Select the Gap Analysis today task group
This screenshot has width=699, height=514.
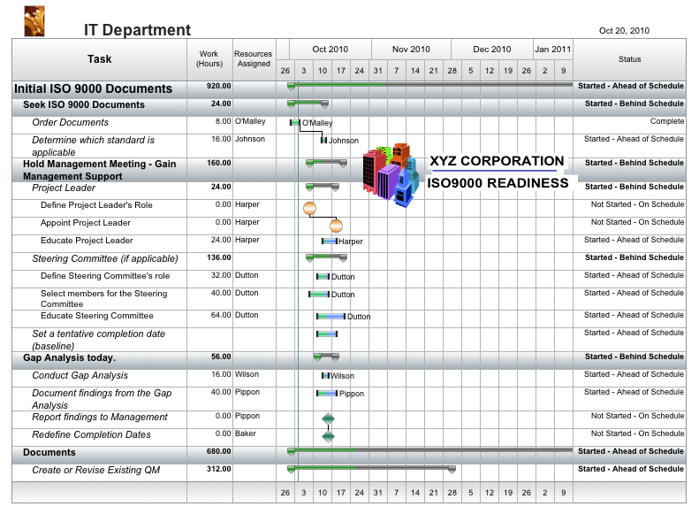click(69, 357)
